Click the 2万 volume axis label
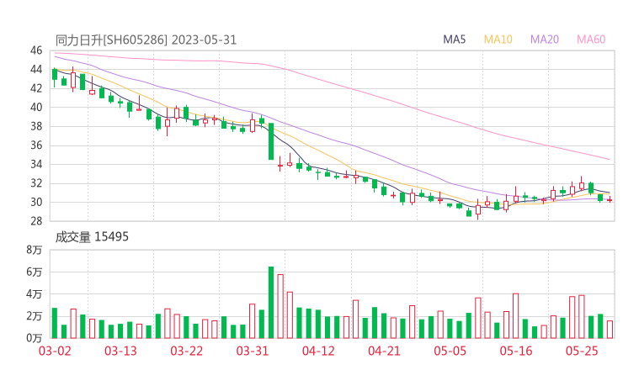Image resolution: width=623 pixels, height=370 pixels. pyautogui.click(x=35, y=316)
